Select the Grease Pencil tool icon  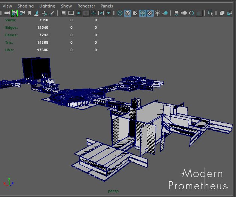(x=52, y=13)
